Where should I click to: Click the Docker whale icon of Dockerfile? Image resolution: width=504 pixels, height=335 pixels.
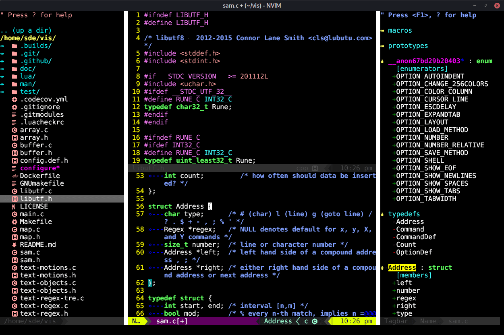(15, 176)
